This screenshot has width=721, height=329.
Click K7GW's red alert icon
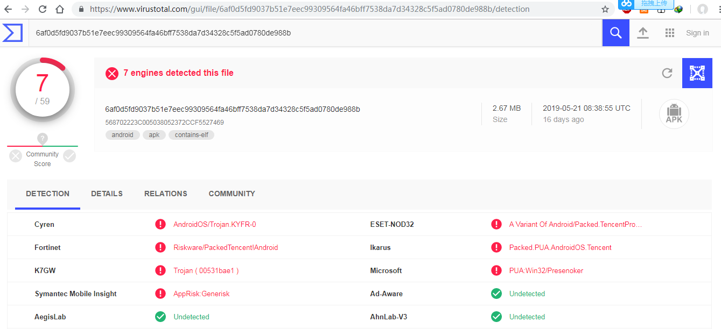pos(160,270)
